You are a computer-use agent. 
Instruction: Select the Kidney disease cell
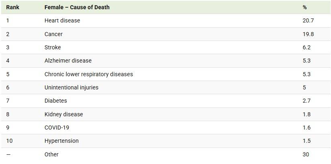click(x=63, y=114)
